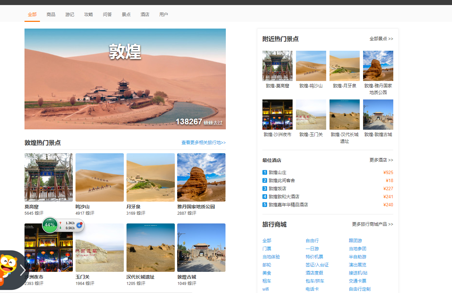
Task: Click the 敦煌-沙洲夜市 sidebar thumbnail
Action: click(x=278, y=115)
